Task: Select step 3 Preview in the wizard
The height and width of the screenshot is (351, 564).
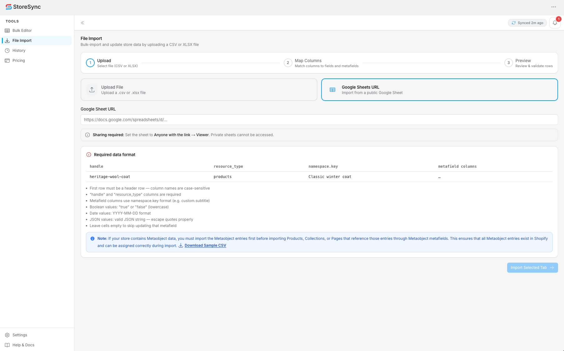Action: point(528,63)
